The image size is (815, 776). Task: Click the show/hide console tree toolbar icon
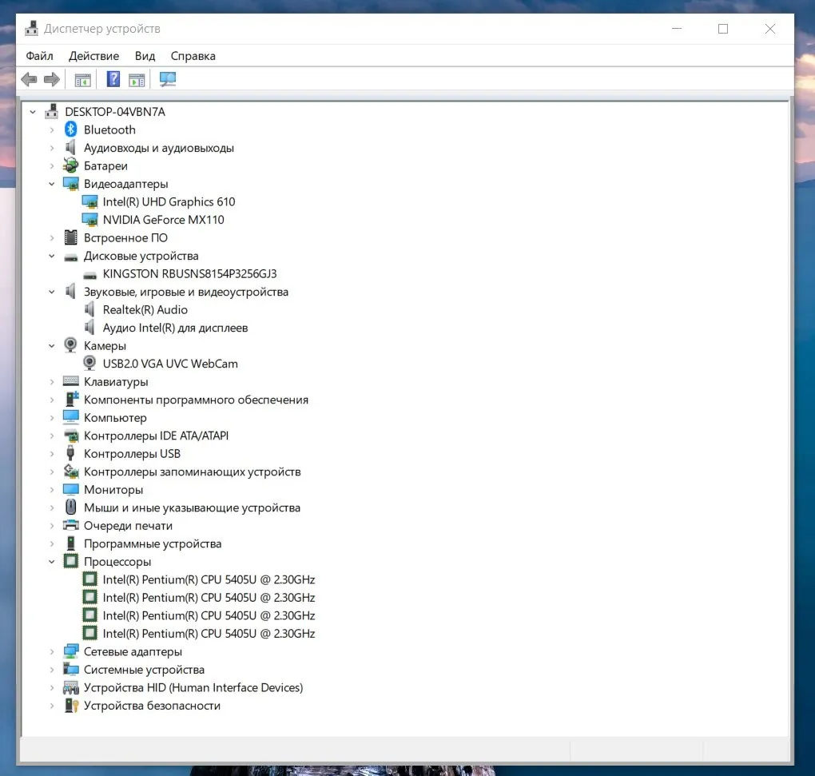82,80
